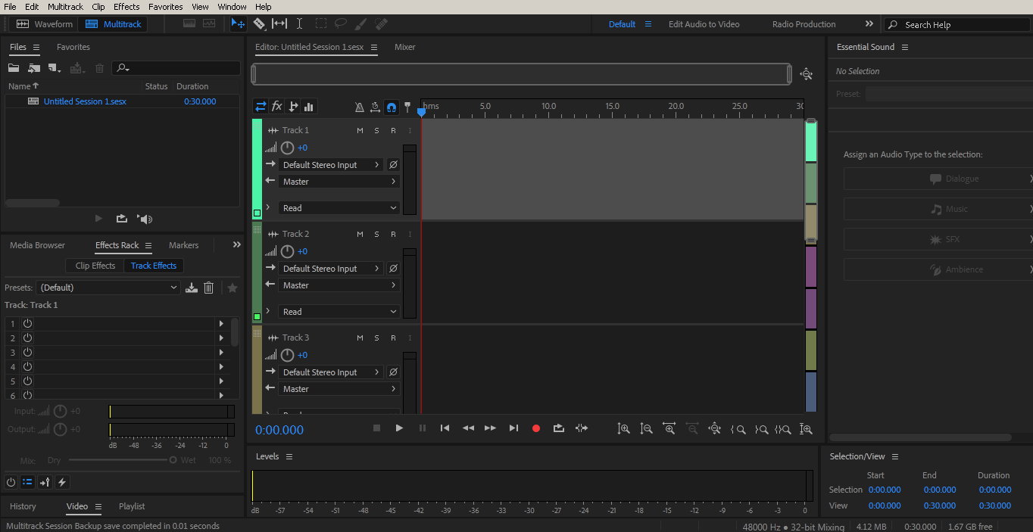This screenshot has height=532, width=1033.
Task: Open Track 2 Default Stereo Input dropdown
Action: pos(332,268)
